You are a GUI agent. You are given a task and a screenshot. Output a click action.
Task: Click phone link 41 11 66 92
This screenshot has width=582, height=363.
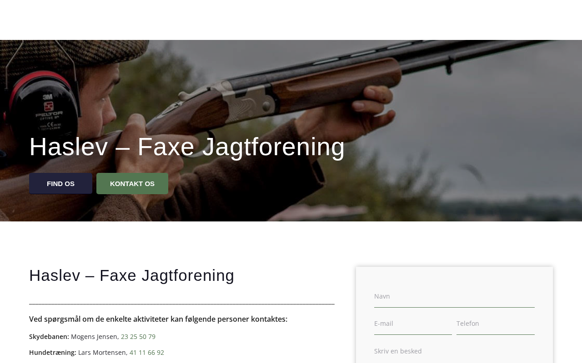click(147, 353)
